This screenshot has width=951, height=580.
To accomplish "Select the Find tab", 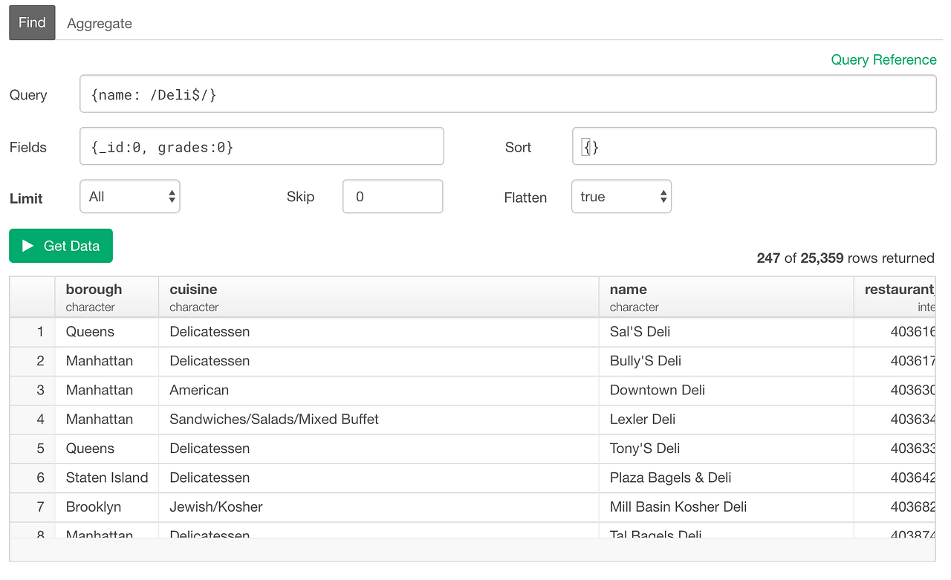I will (x=31, y=22).
